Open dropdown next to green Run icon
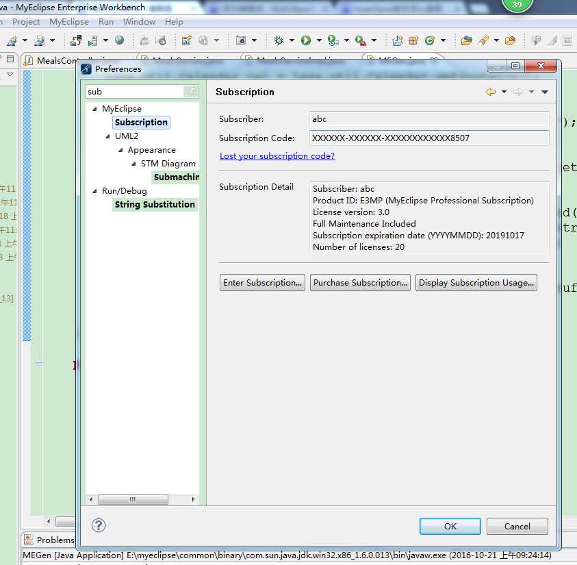The width and height of the screenshot is (577, 565). 319,40
